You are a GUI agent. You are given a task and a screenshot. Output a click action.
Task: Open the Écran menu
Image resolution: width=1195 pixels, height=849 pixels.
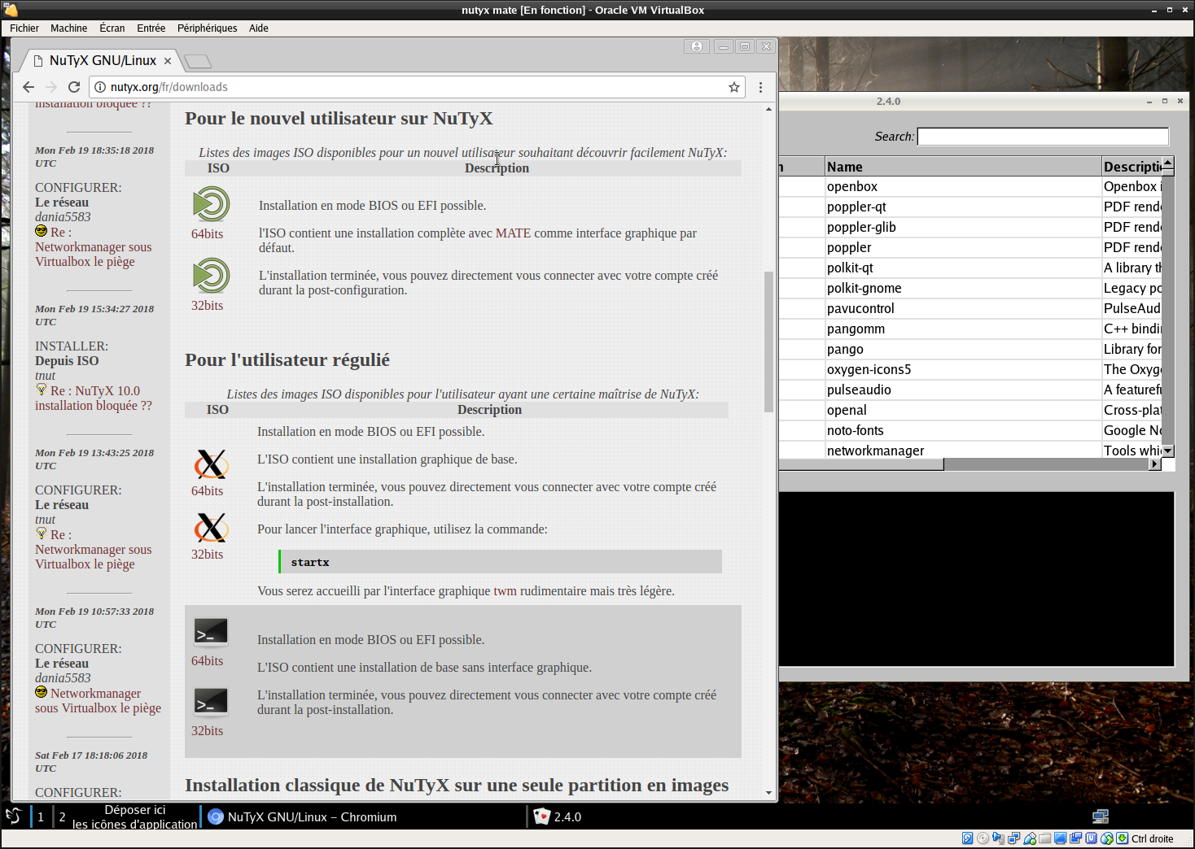coord(112,28)
